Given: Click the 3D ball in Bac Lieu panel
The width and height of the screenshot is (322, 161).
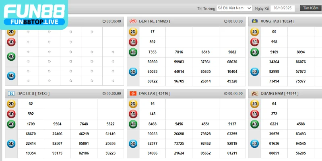Looking at the screenshot, I should [11, 114].
